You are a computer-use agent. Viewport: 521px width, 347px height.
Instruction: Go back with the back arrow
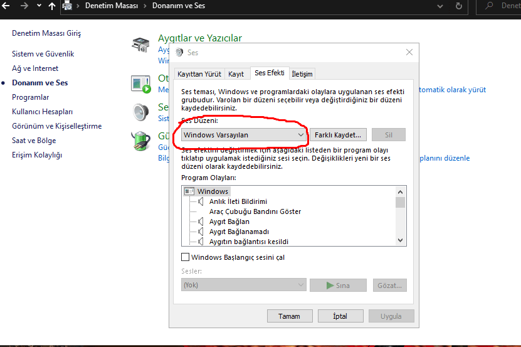click(x=6, y=6)
